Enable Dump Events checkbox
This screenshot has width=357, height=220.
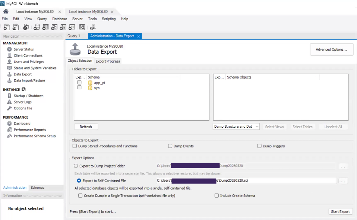pos(170,146)
